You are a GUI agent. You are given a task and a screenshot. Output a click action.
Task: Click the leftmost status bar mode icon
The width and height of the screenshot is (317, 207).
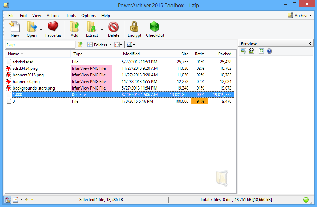[x=8, y=200]
